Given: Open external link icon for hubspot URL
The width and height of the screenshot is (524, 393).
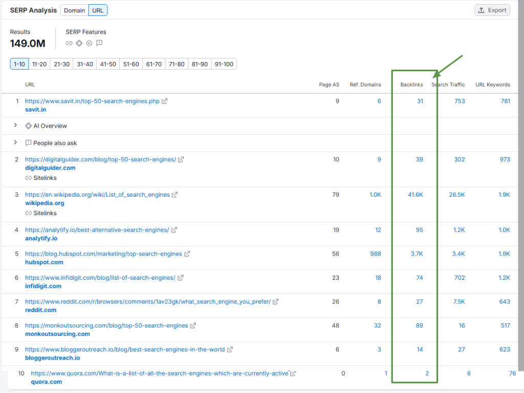Looking at the screenshot, I should pos(187,254).
